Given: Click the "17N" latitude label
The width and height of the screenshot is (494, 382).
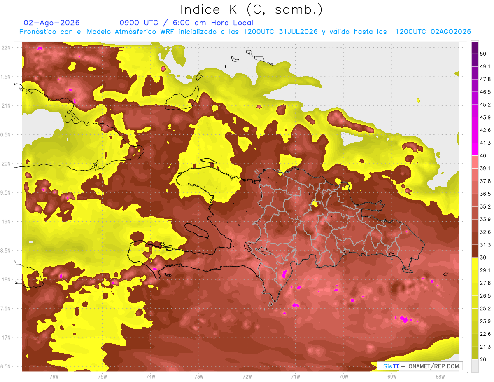Looking at the screenshot, I should [6, 337].
